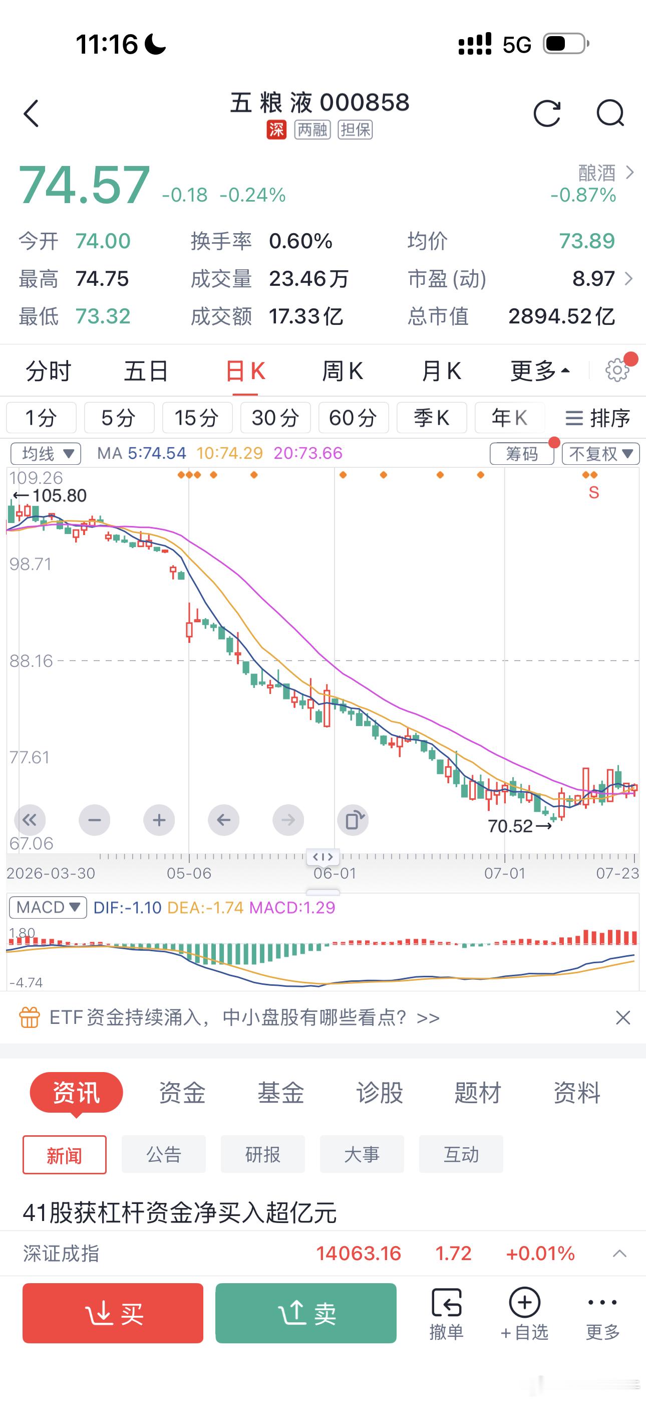Select the 15分 period option
Viewport: 646px width, 1402px height.
[x=197, y=418]
